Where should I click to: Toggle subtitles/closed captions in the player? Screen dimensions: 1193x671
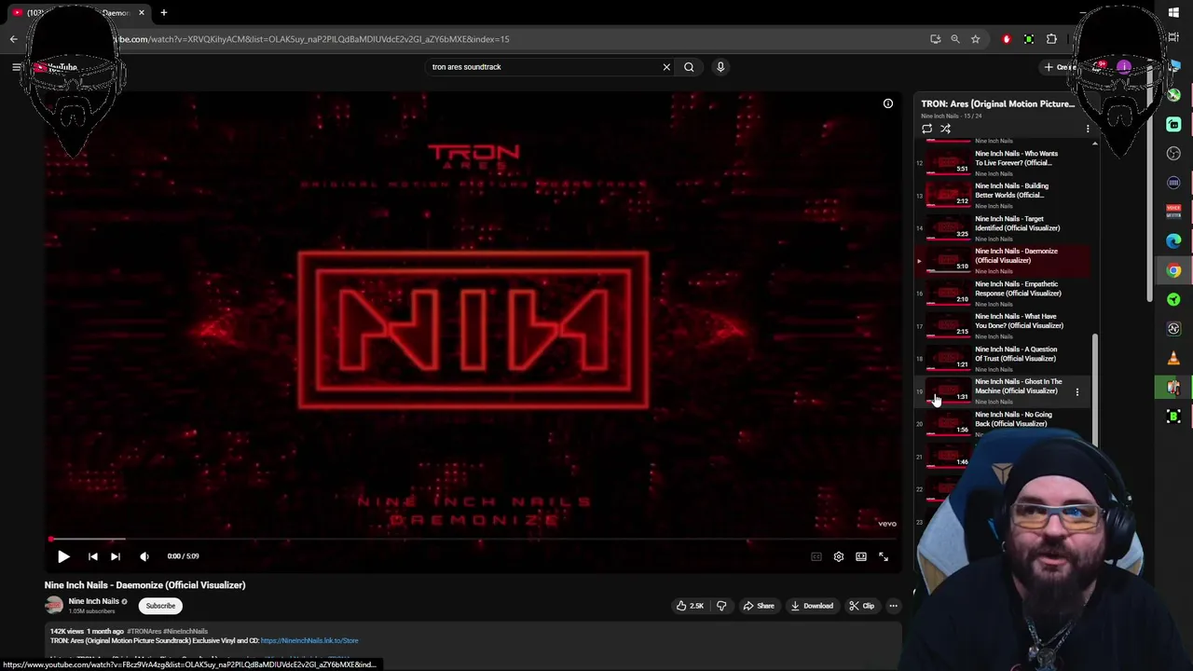click(816, 556)
